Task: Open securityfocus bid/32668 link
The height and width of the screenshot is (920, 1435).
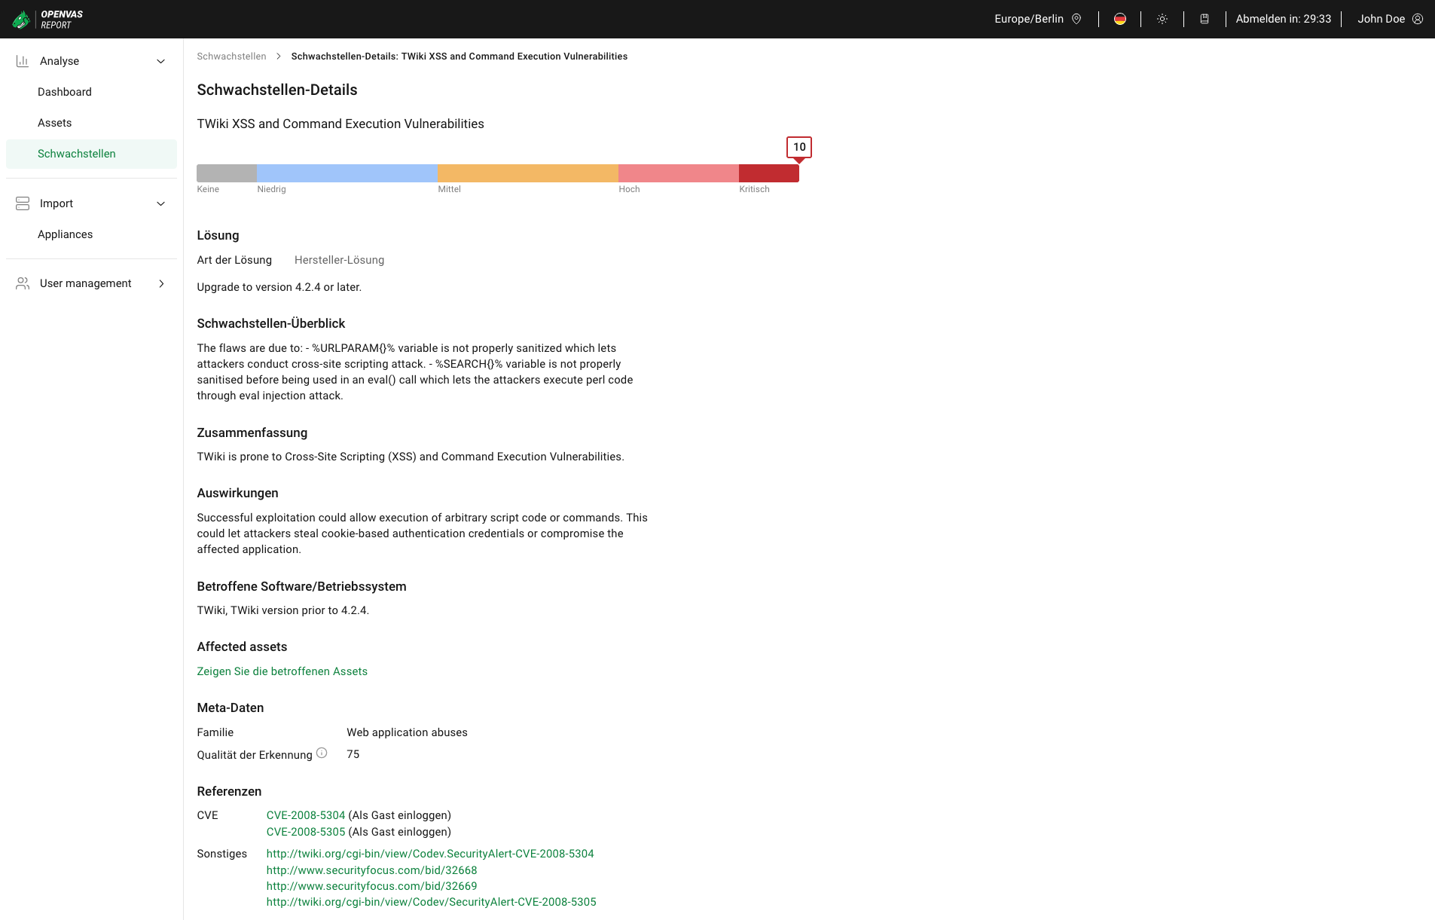Action: coord(371,870)
